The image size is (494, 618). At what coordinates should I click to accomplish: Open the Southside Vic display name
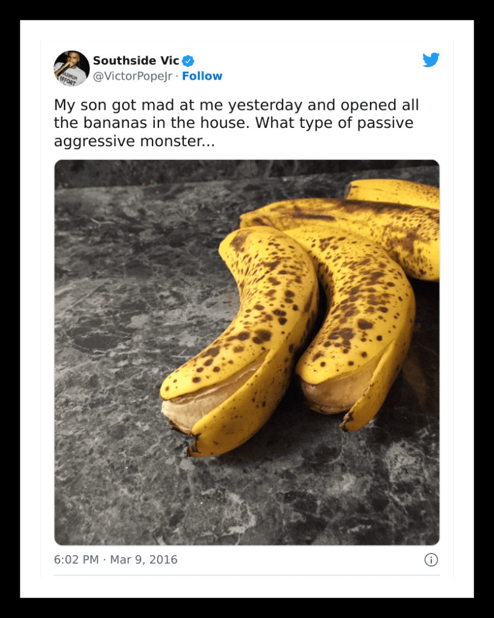(136, 61)
